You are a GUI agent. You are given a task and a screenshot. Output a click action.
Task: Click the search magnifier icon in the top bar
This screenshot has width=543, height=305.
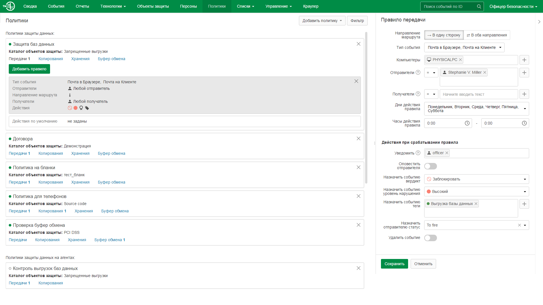479,6
